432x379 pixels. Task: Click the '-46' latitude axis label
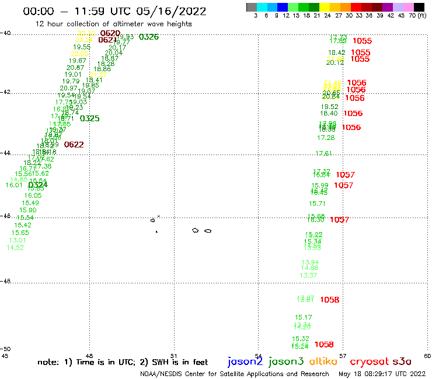[5, 216]
